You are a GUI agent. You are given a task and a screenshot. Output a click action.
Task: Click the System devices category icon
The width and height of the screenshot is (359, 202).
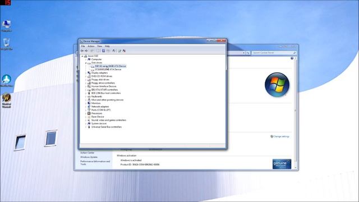pos(89,123)
